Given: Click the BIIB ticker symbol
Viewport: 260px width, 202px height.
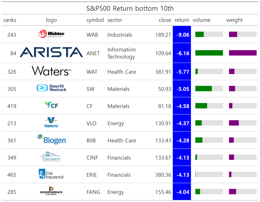Looking at the screenshot, I should point(91,140).
